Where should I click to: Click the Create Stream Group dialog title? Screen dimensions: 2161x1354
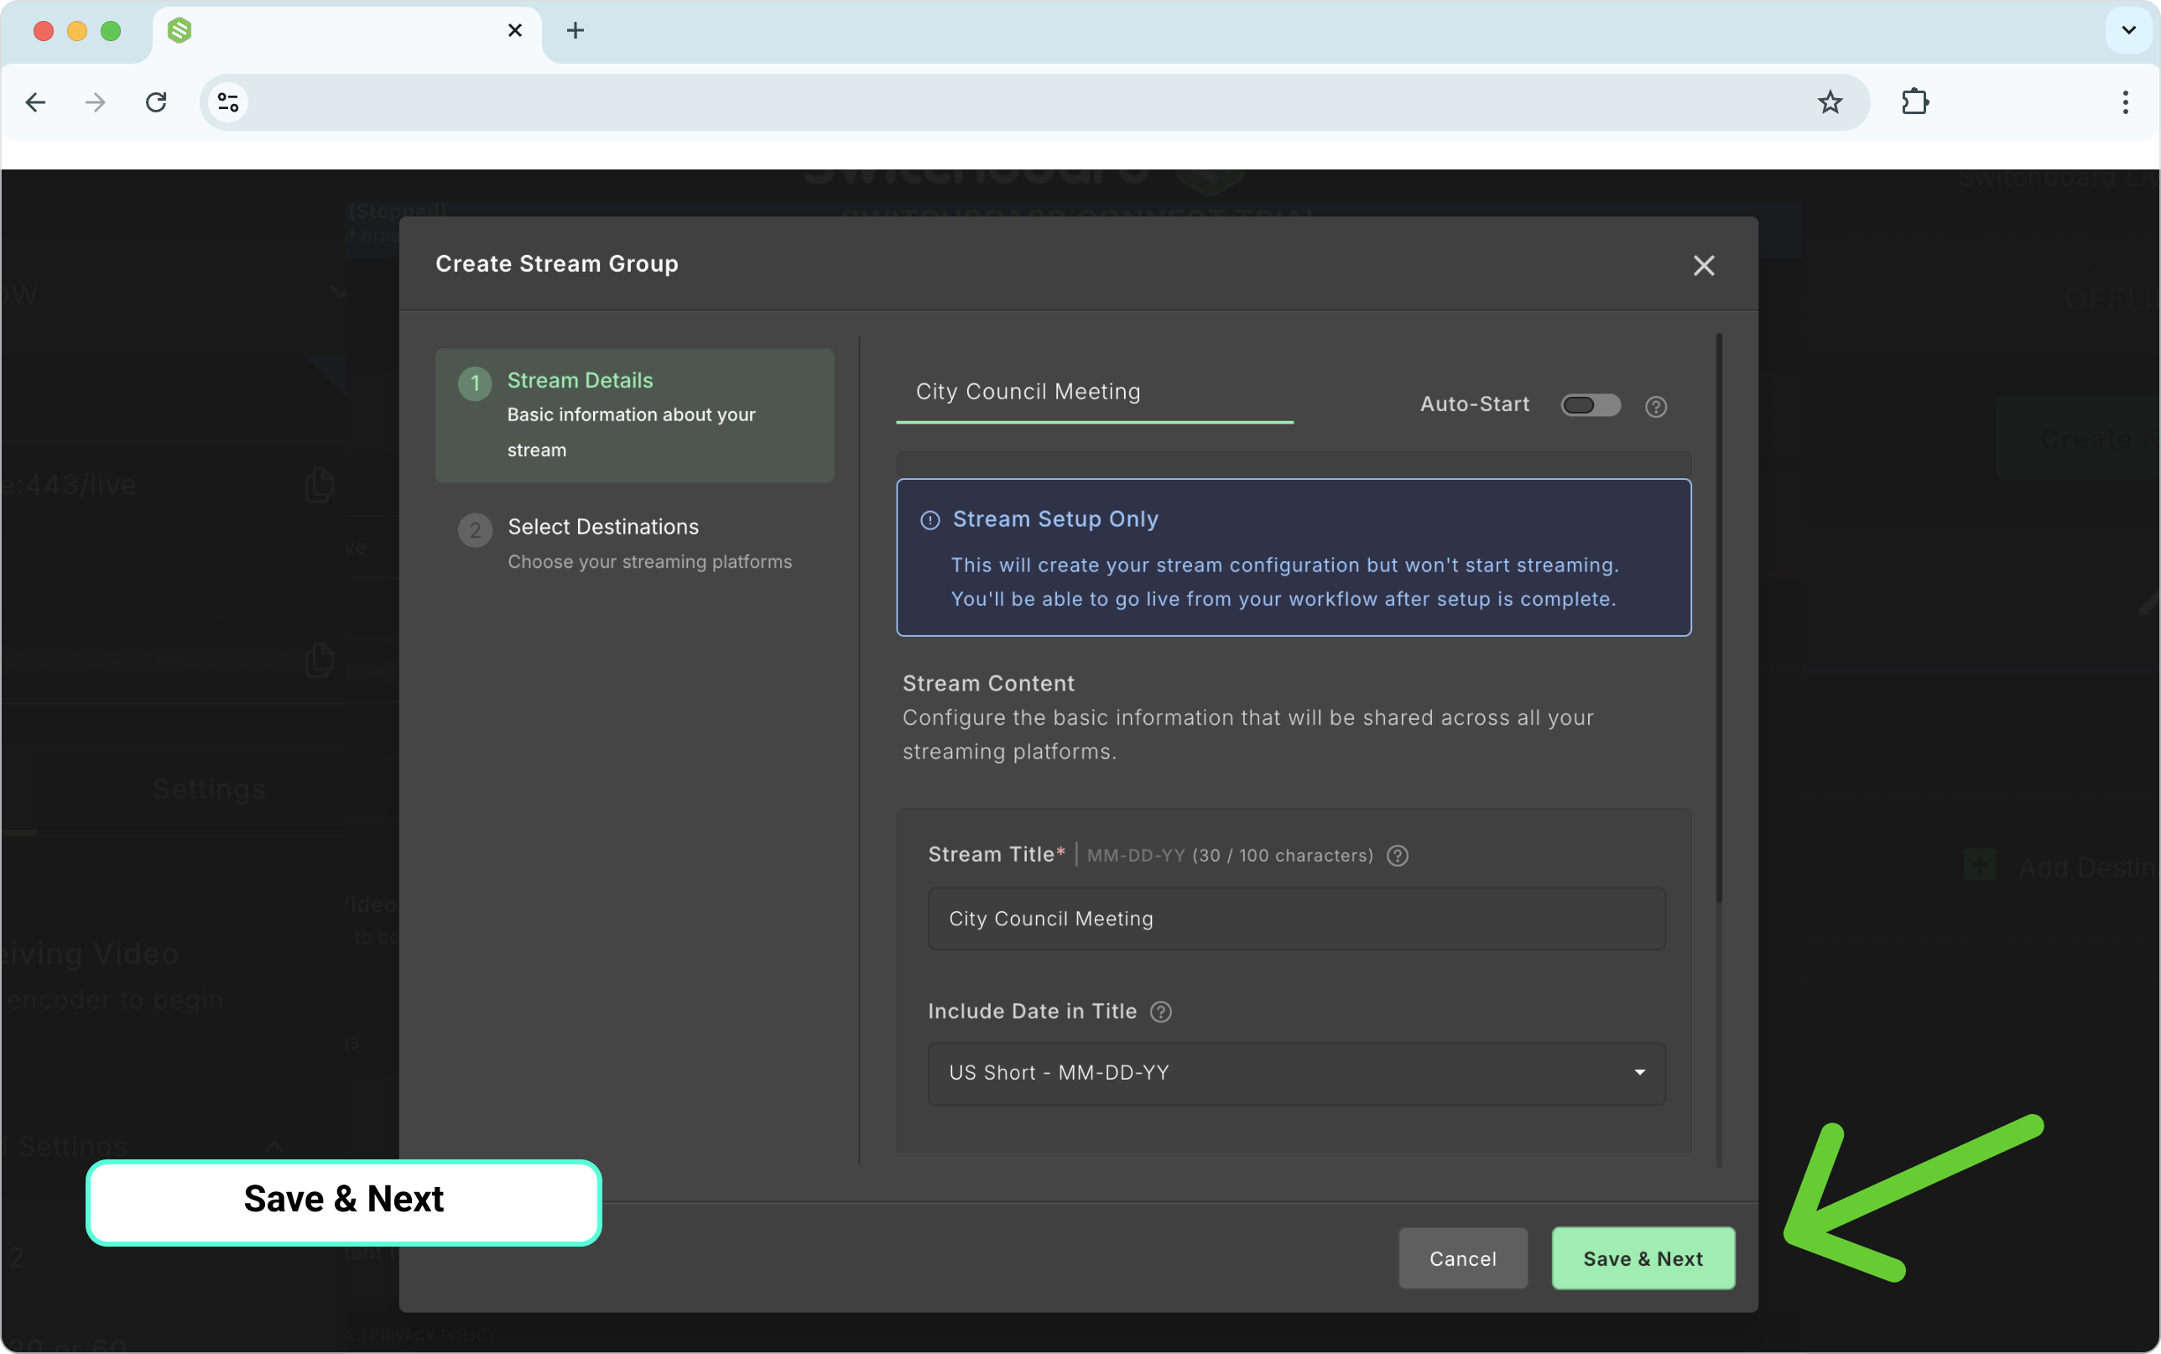click(557, 264)
